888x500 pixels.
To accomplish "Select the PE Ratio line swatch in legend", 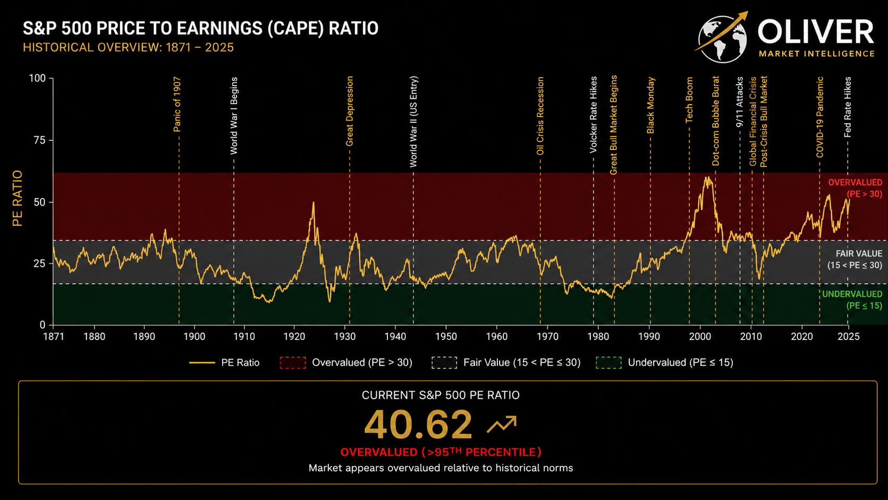I will [x=202, y=363].
